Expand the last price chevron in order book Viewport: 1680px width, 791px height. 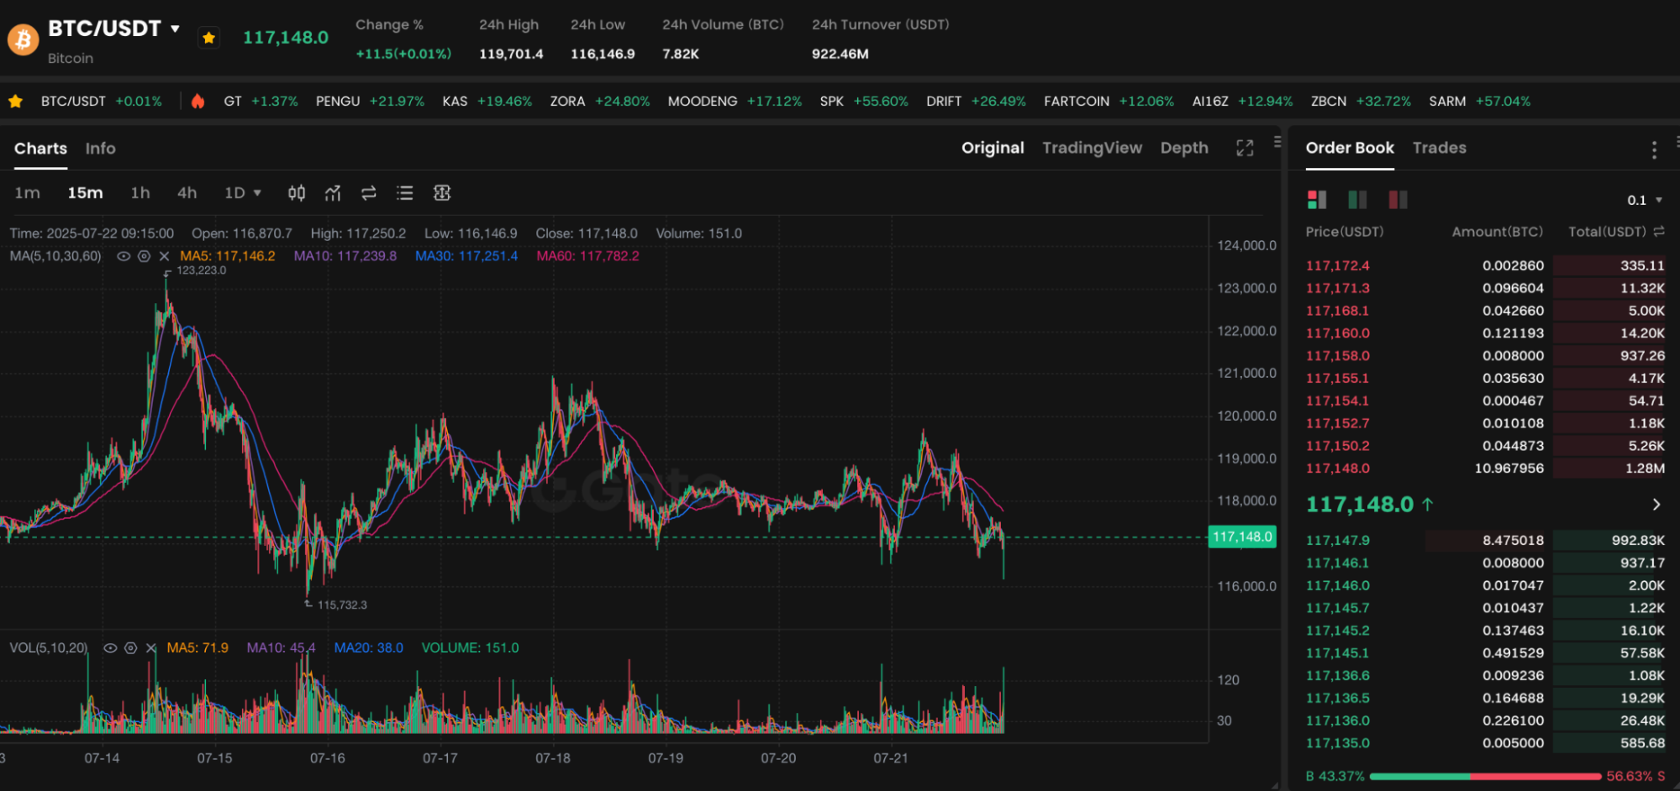pos(1656,505)
